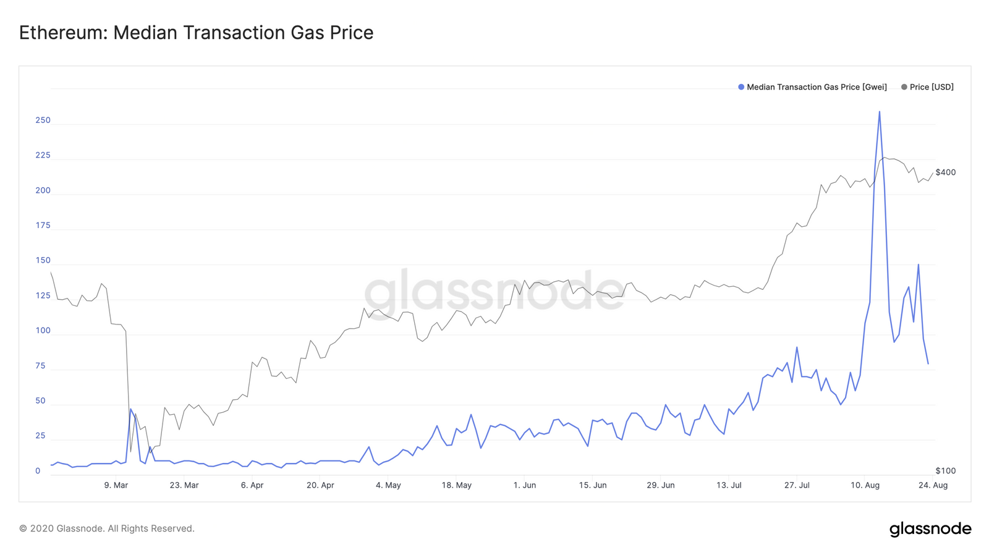Click the 6. Apr x-axis label

click(252, 485)
